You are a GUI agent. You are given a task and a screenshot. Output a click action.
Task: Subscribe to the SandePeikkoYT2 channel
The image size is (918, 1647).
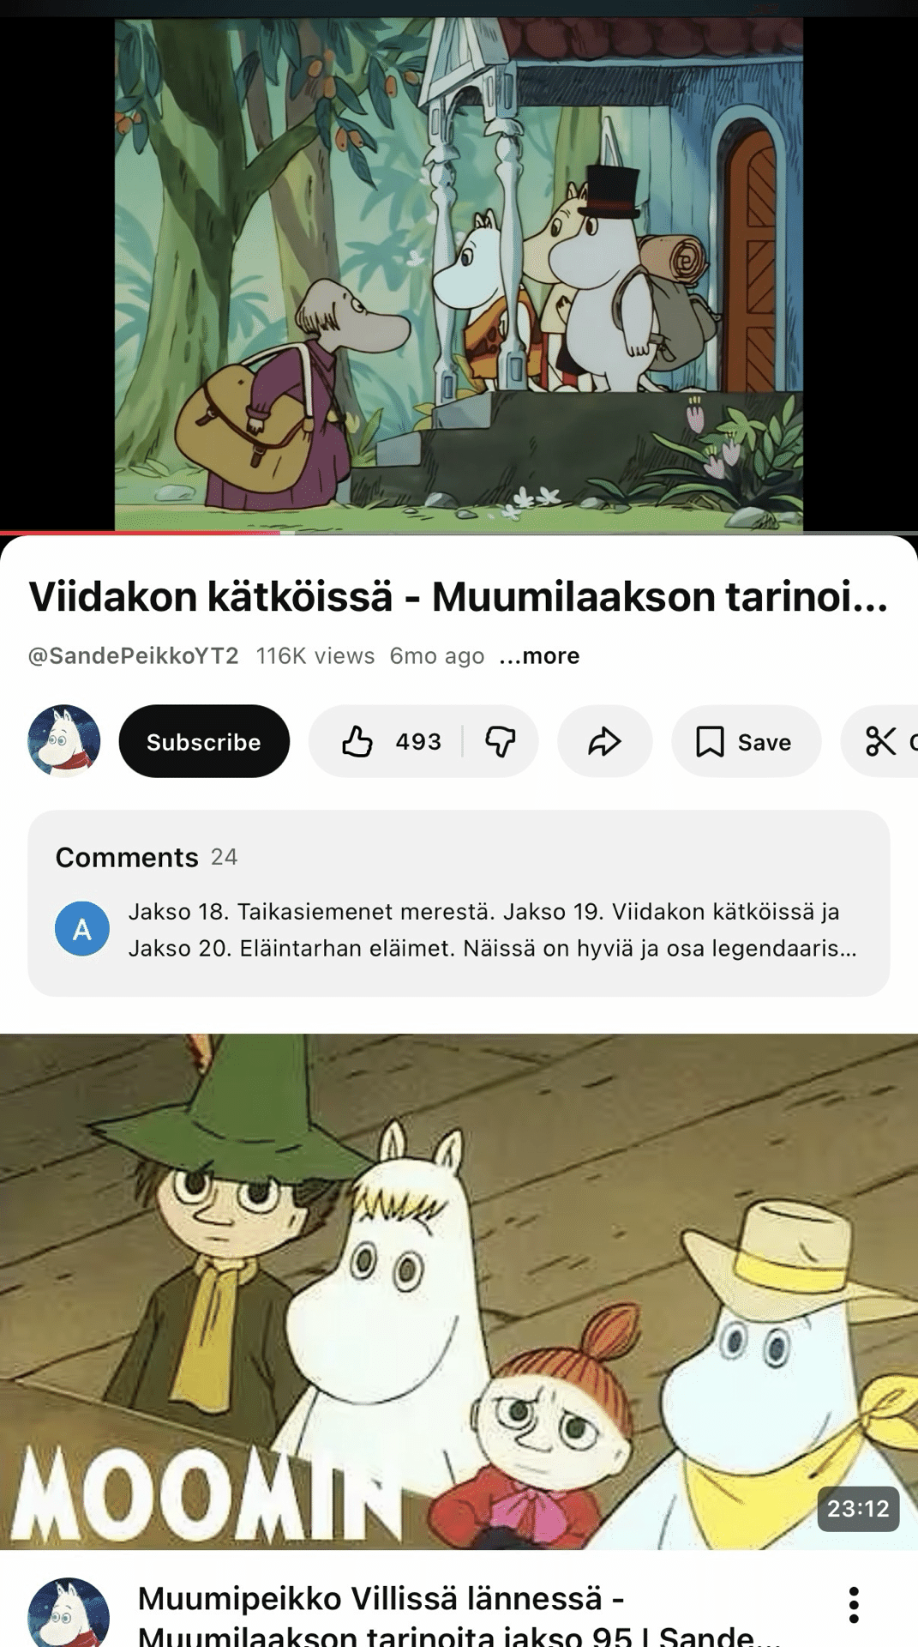click(x=204, y=741)
